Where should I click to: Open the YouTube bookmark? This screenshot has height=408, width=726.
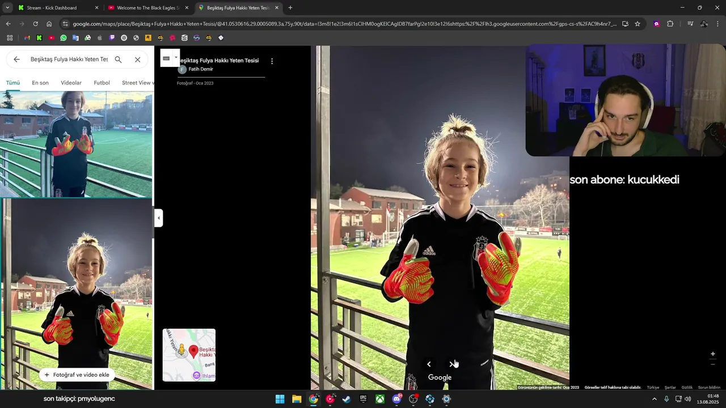(x=51, y=38)
